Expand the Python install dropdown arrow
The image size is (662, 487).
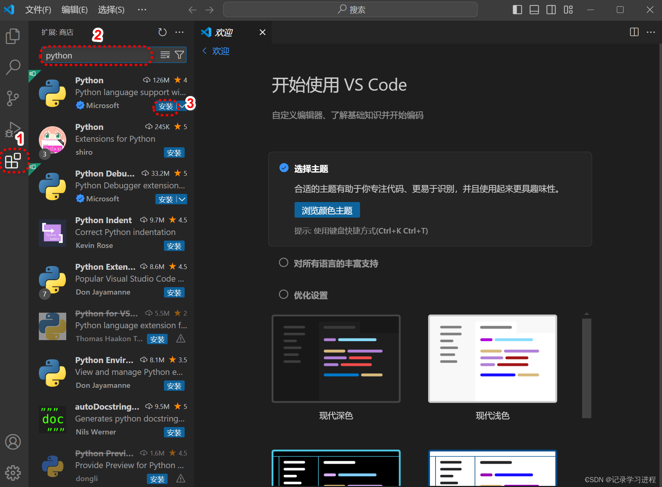point(182,105)
